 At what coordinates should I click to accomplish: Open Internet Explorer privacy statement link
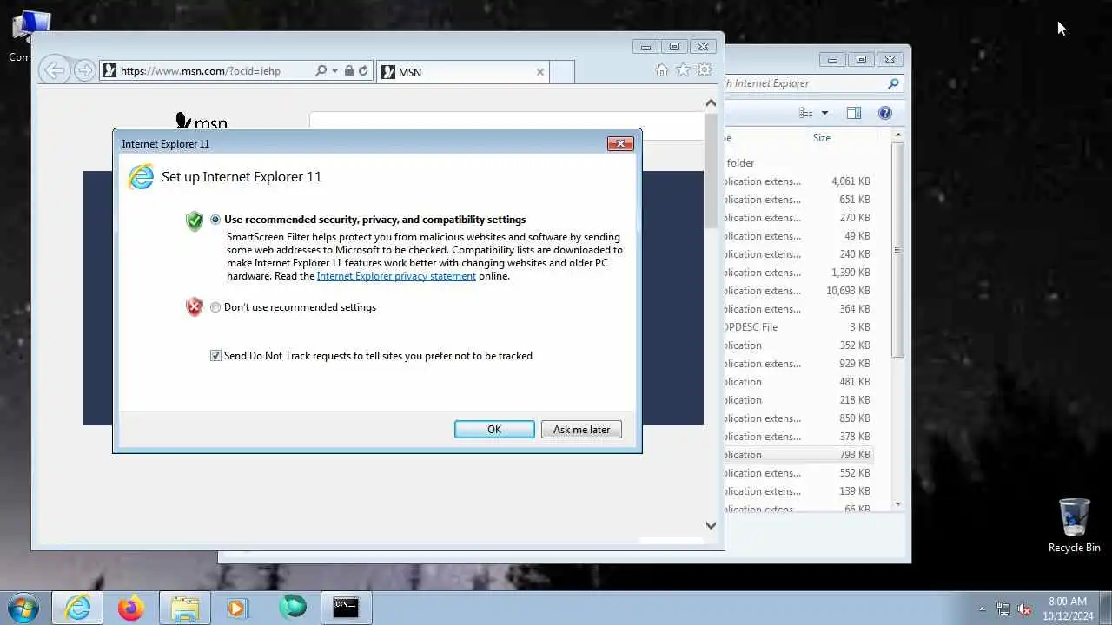click(396, 276)
